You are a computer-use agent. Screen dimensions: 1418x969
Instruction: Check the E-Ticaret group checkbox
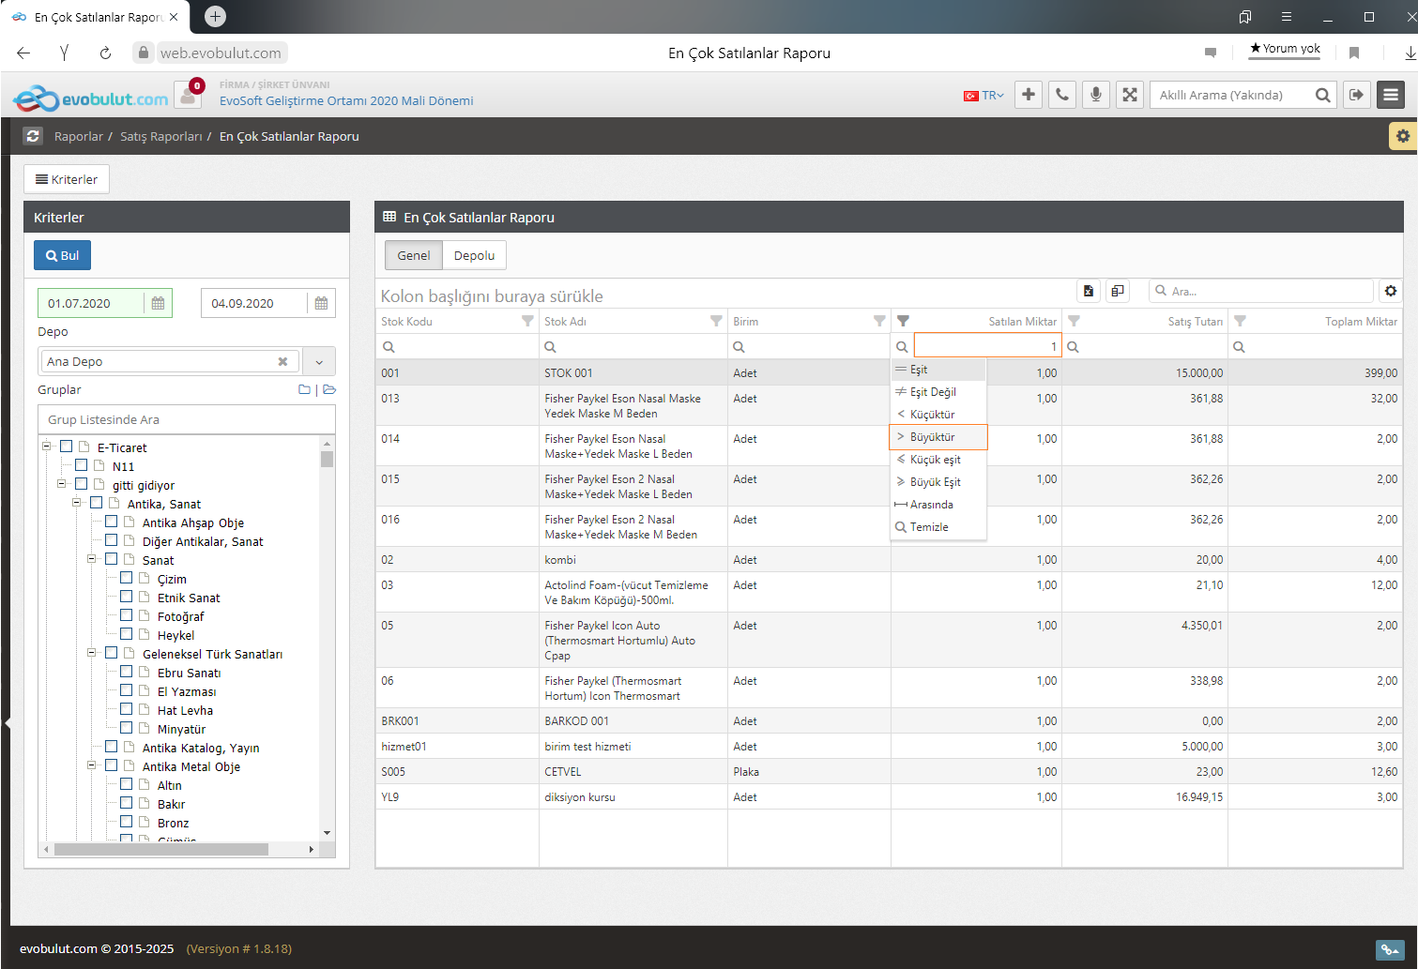[x=67, y=447]
